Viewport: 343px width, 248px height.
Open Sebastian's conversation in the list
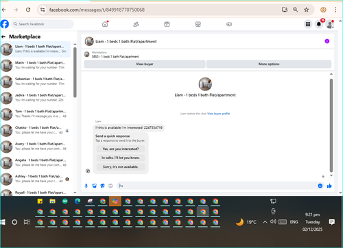click(36, 82)
